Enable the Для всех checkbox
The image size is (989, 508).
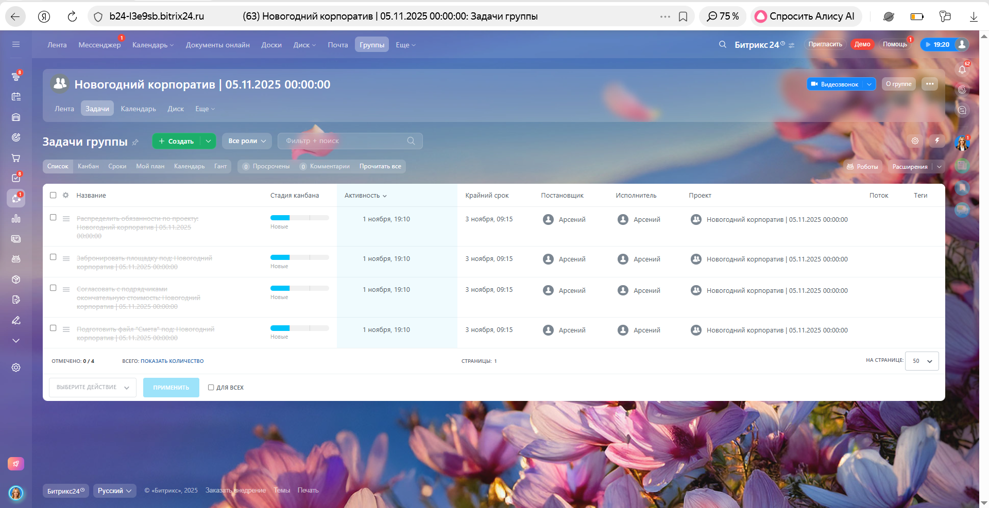(211, 388)
